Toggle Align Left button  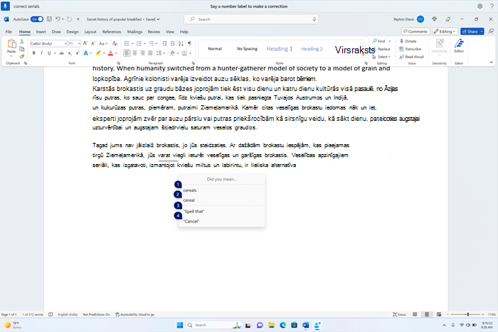[127, 53]
